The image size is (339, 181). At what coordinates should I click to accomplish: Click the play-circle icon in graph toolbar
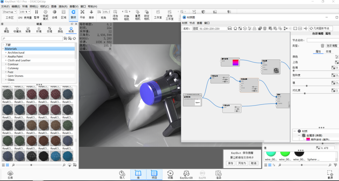[x=245, y=28]
